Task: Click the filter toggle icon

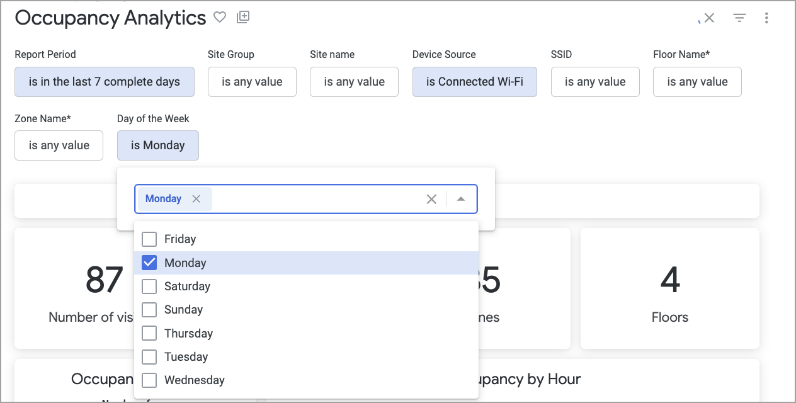Action: coord(739,18)
